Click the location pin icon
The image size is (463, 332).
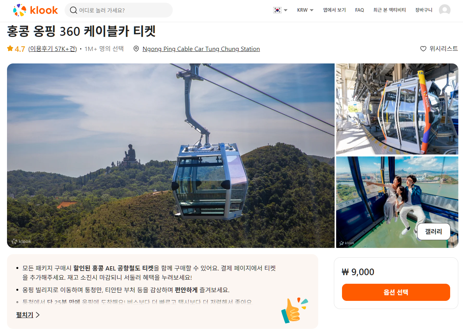(136, 49)
